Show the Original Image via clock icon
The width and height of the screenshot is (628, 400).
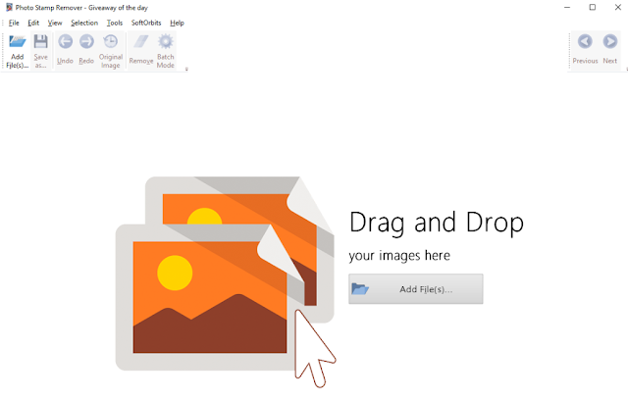pos(111,41)
